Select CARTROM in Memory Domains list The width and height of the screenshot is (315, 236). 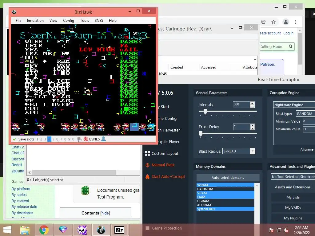(x=225, y=189)
